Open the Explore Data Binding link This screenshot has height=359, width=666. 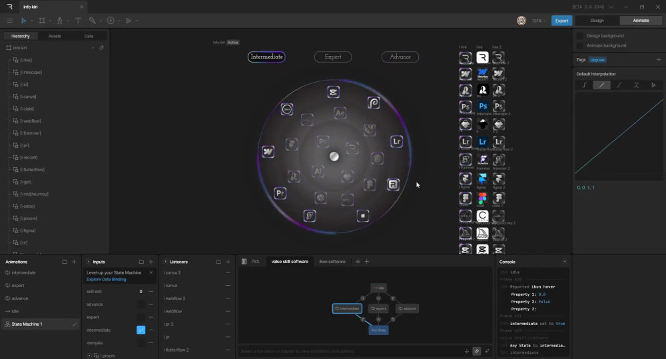(106, 279)
